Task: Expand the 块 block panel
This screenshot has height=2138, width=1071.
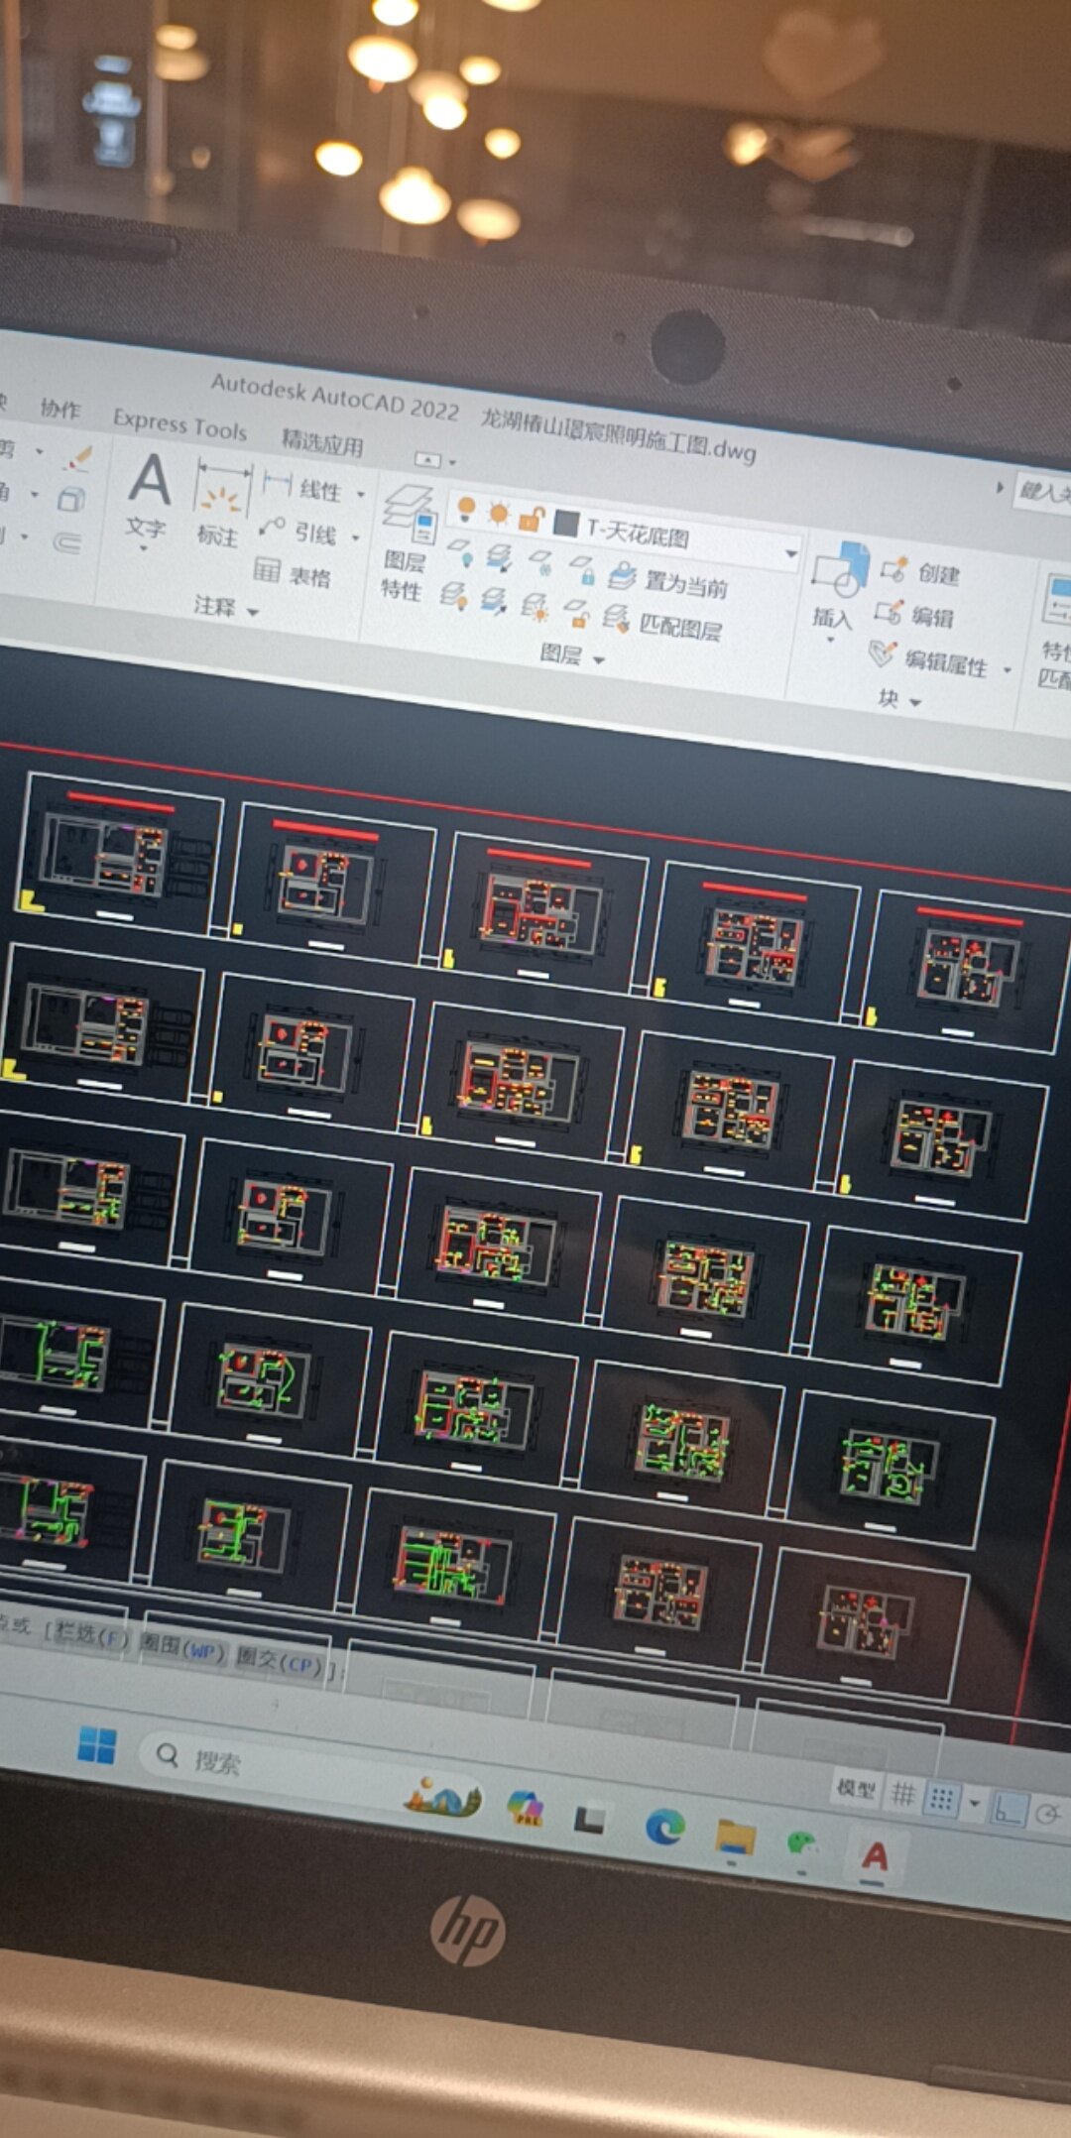Action: pos(899,700)
